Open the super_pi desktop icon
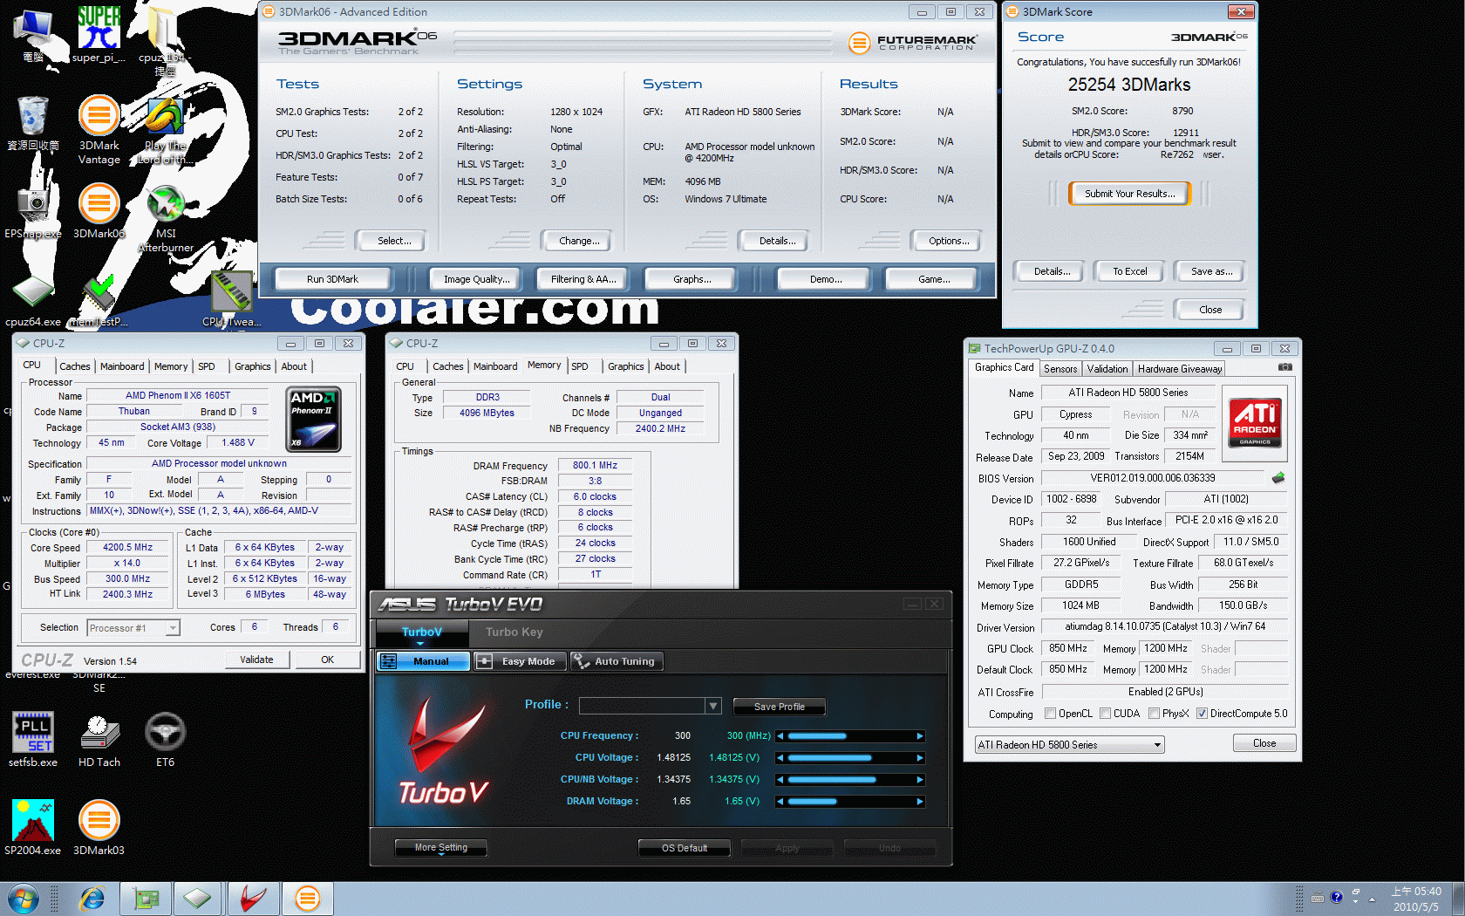 click(x=99, y=33)
